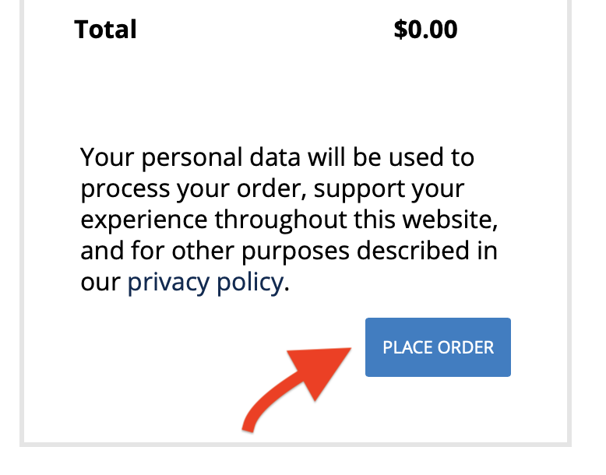Screen dimensions: 606x475
Task: Click the word 'policy' in the link
Action: tap(251, 283)
